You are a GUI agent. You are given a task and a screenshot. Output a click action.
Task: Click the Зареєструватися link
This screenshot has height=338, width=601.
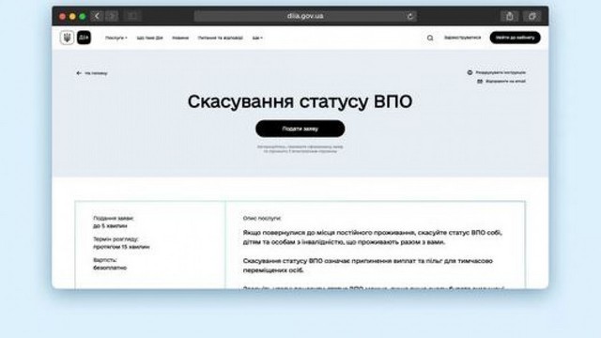tap(462, 38)
